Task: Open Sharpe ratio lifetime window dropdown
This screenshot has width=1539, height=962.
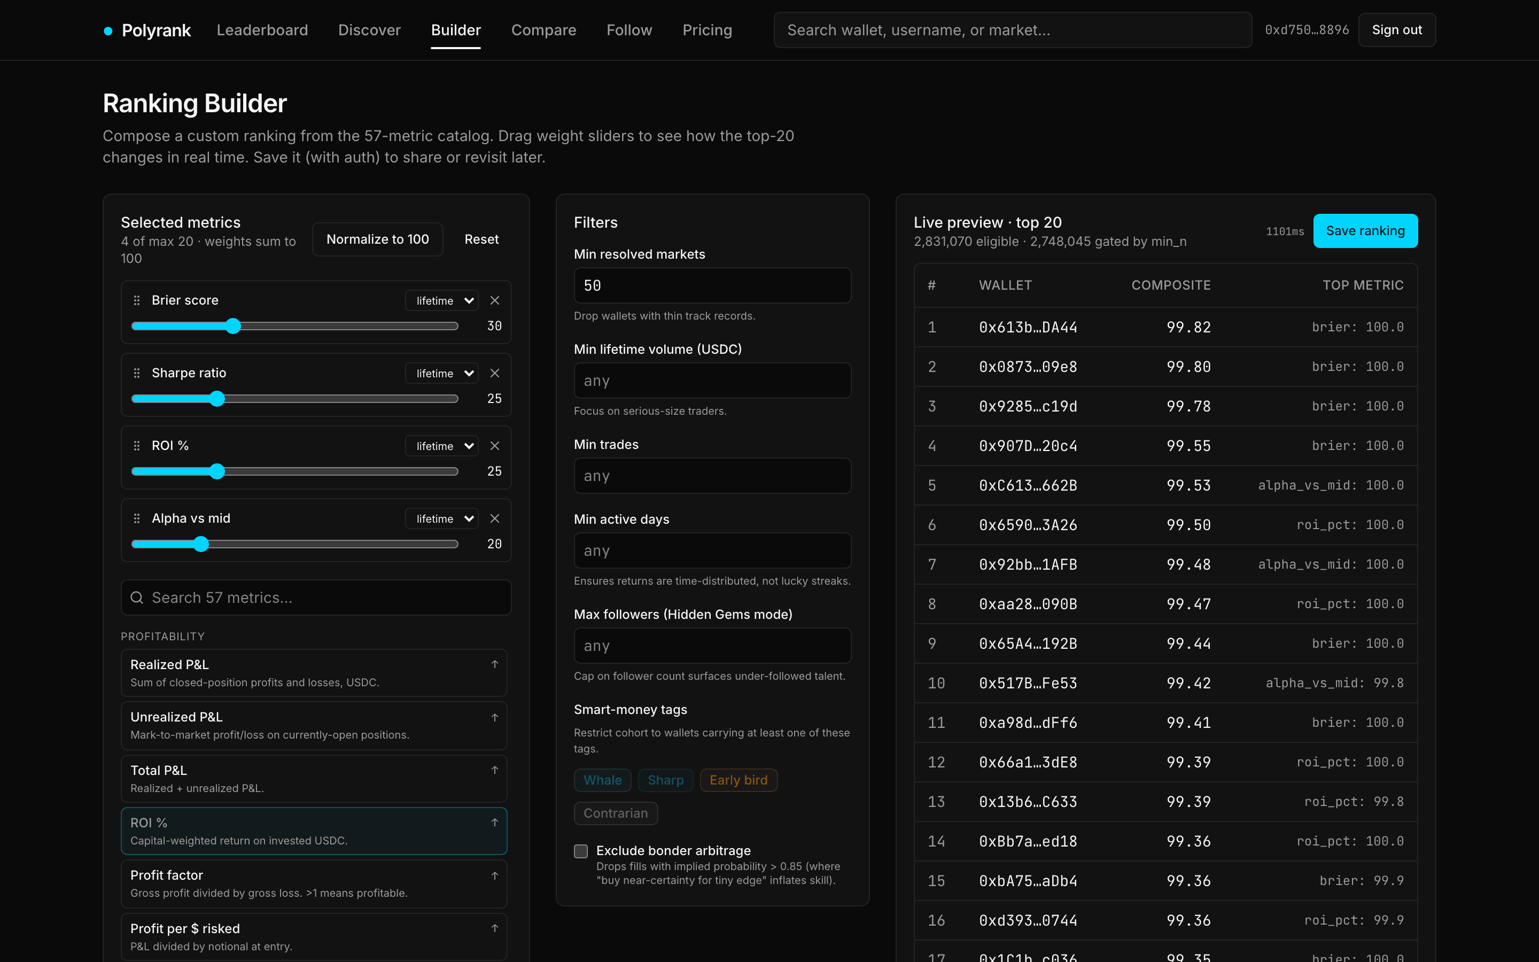Action: pos(442,373)
